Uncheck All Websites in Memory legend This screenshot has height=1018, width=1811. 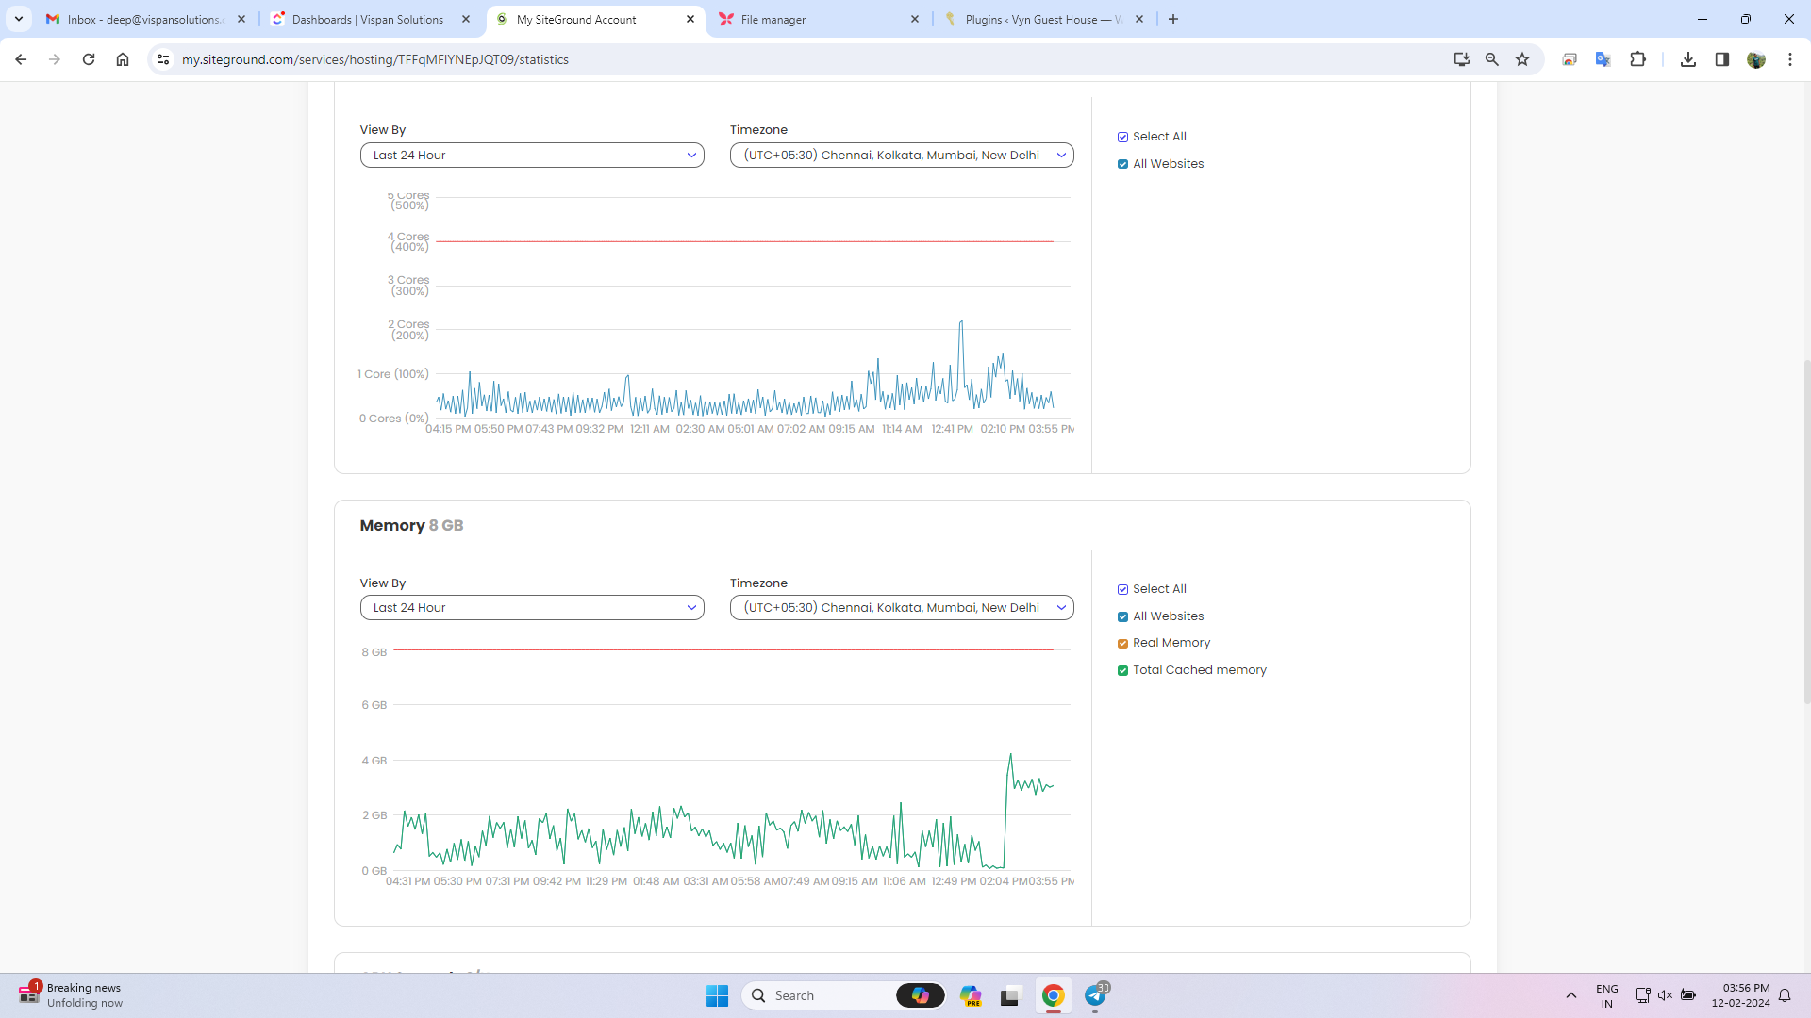[x=1122, y=617]
